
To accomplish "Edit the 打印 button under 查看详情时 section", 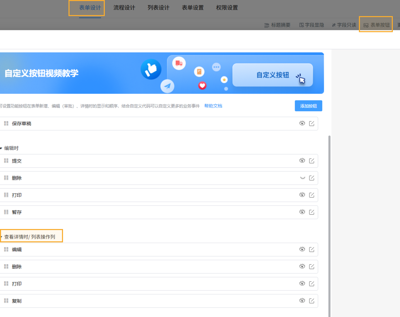I will [x=312, y=283].
